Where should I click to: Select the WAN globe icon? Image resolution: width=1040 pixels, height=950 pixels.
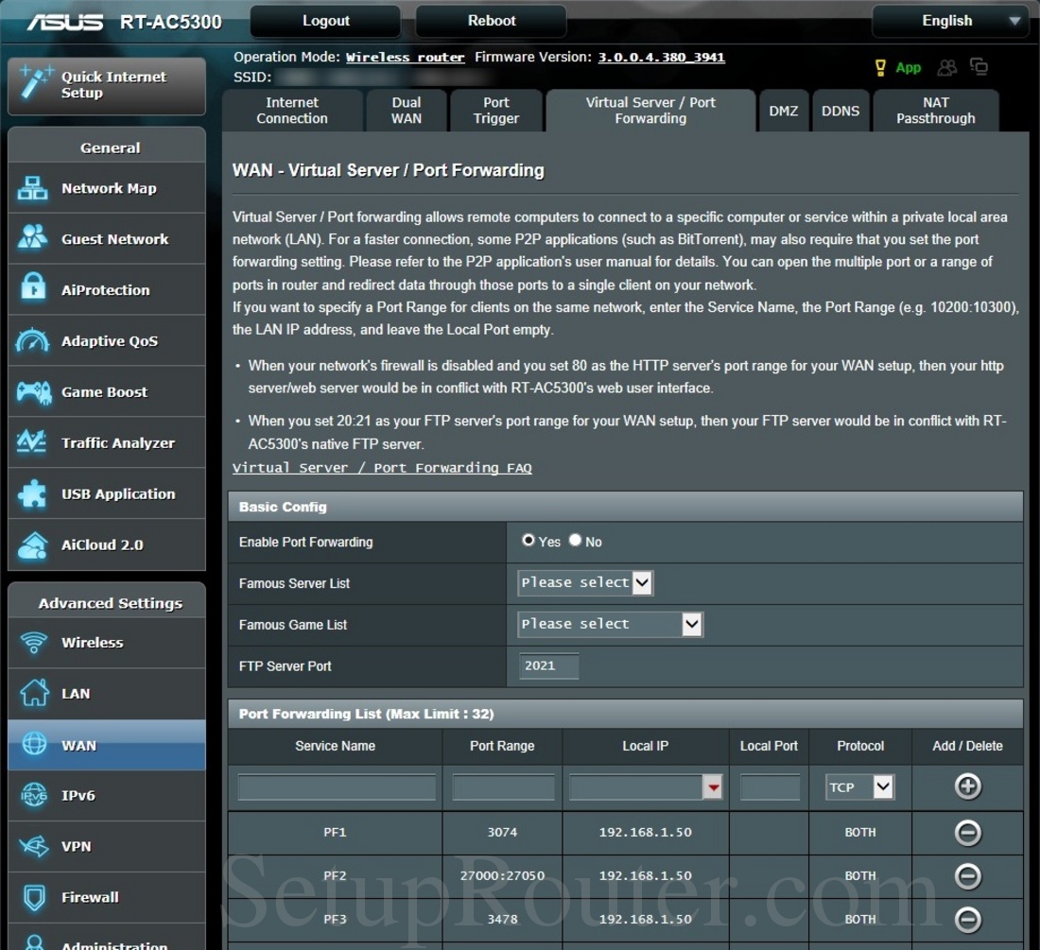(x=34, y=744)
